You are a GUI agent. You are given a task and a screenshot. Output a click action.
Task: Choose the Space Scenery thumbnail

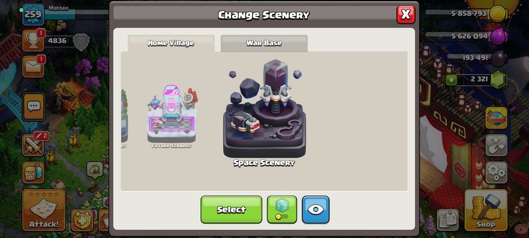[264, 113]
